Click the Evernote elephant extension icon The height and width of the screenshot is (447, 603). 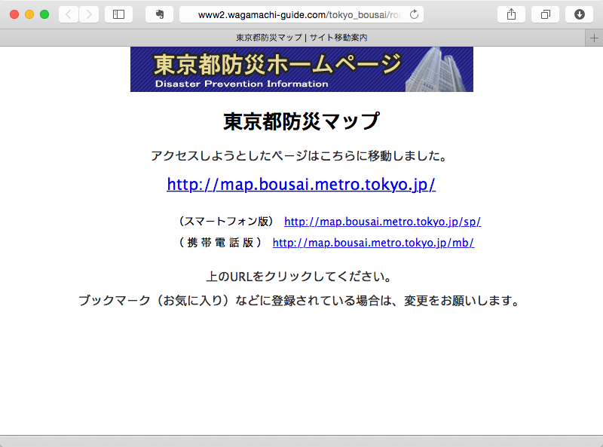(159, 14)
